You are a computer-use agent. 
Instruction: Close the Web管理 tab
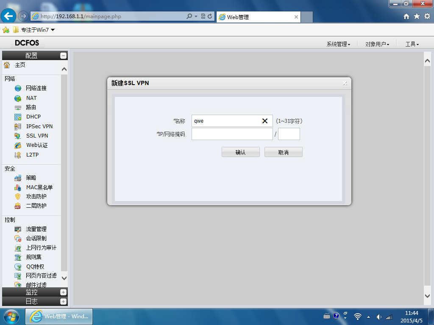(296, 17)
